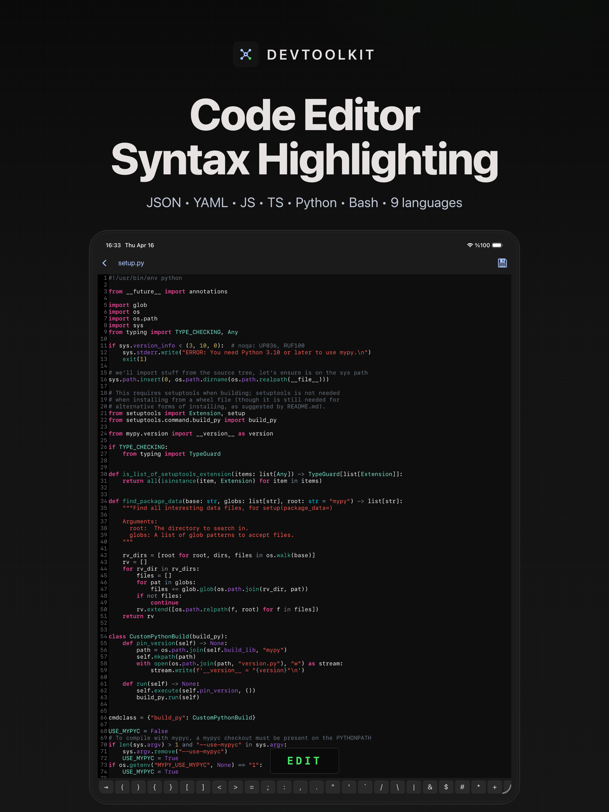The image size is (609, 812).
Task: Click line number 30 in the gutter
Action: tap(104, 474)
